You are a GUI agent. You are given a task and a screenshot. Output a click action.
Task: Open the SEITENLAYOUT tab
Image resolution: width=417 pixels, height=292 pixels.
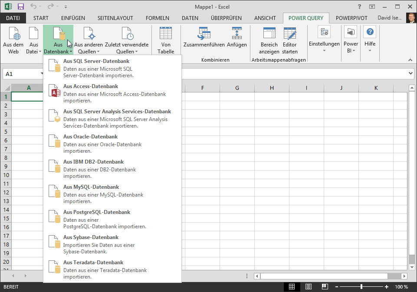[115, 18]
